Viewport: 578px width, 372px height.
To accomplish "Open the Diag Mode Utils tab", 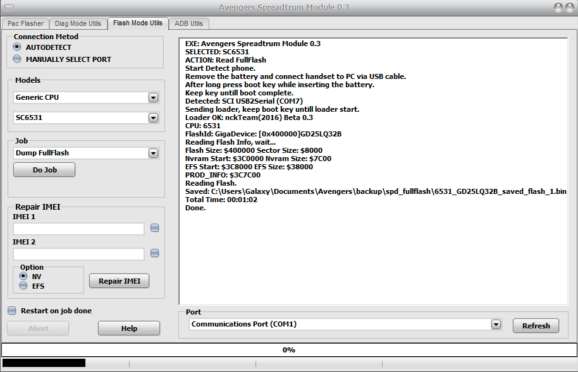I will 78,23.
